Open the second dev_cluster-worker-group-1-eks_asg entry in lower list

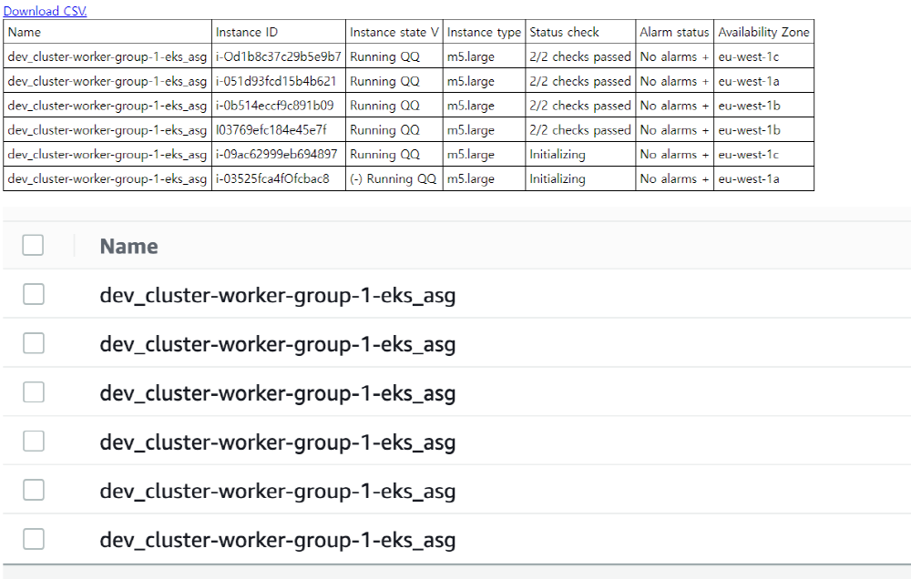tap(278, 344)
